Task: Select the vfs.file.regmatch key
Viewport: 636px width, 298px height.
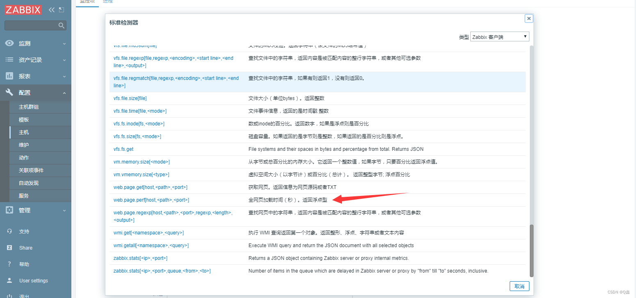Action: point(176,82)
